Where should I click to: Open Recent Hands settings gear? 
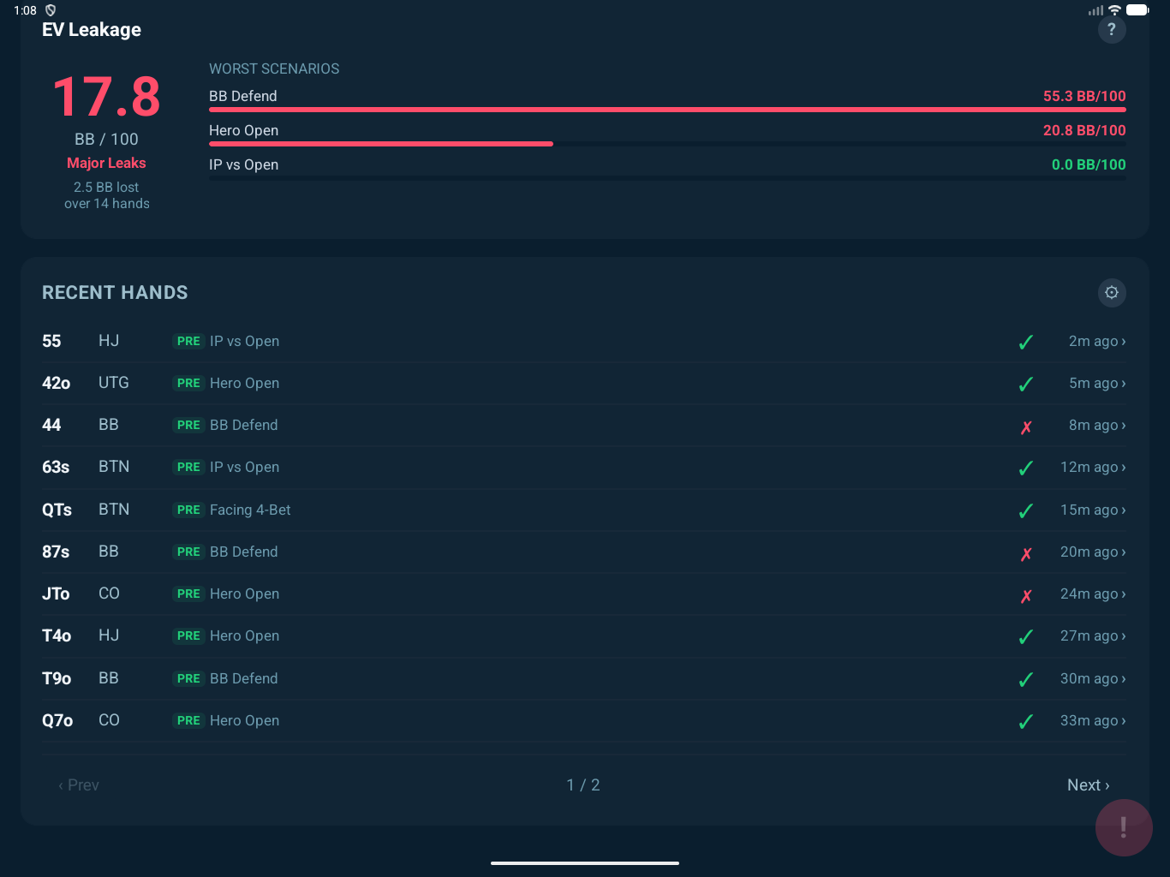[1111, 293]
